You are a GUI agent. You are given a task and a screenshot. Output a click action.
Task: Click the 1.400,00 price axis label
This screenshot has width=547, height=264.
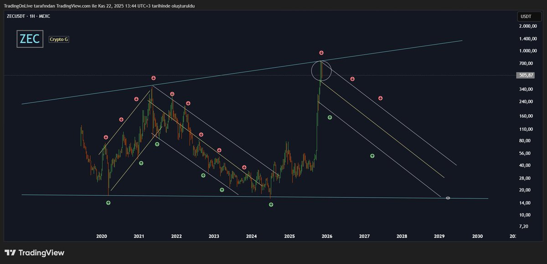click(x=528, y=40)
